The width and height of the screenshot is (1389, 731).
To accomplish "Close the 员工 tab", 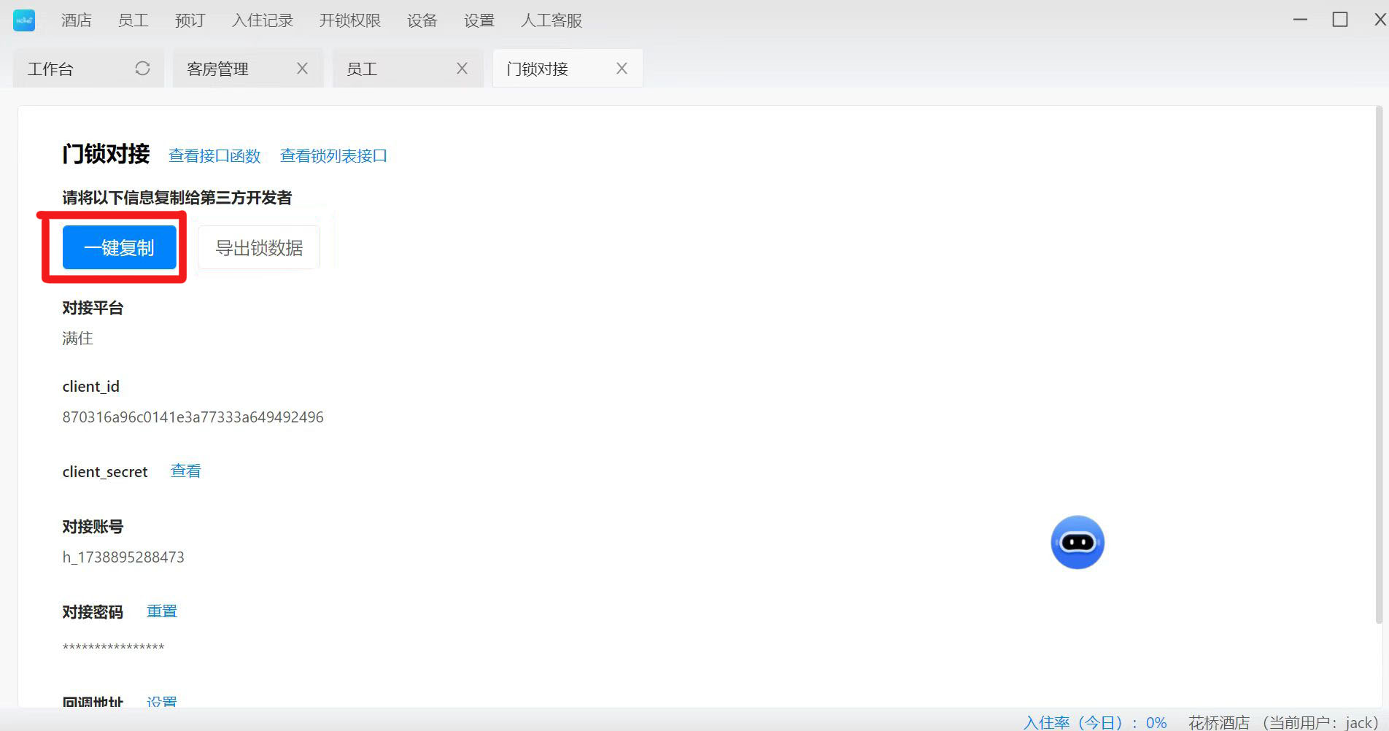I will click(x=462, y=69).
